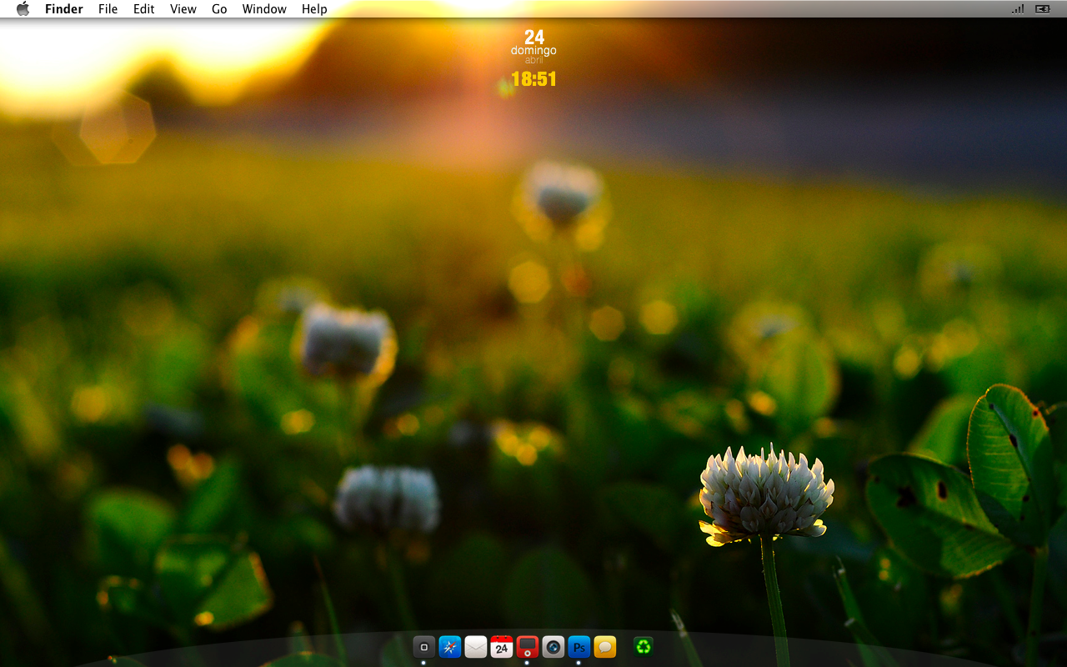Image resolution: width=1067 pixels, height=667 pixels.
Task: Open the calendar icon showing 24
Action: tap(502, 647)
